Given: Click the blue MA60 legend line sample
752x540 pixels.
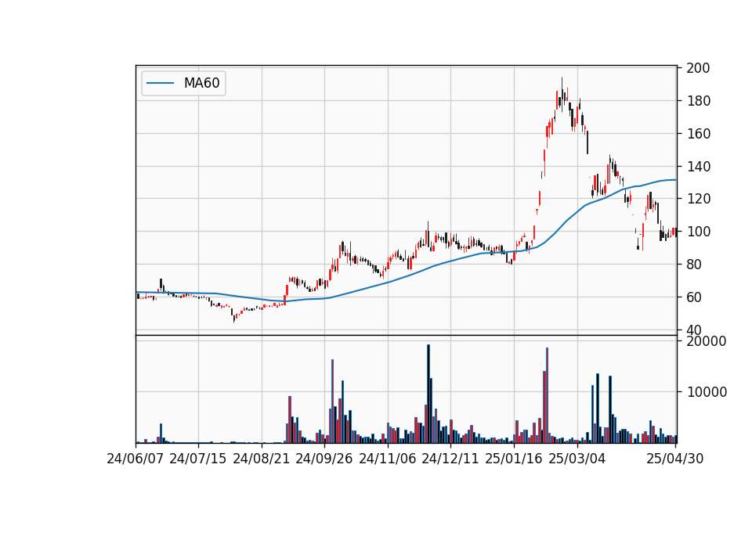Looking at the screenshot, I should (160, 83).
